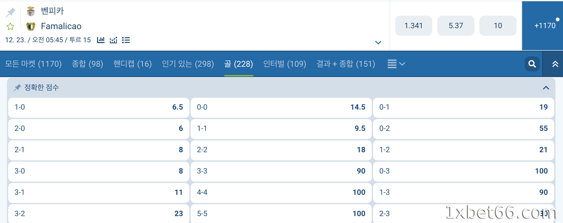Open the match details list icon
Viewport: 563px width, 223px height.
click(x=126, y=40)
